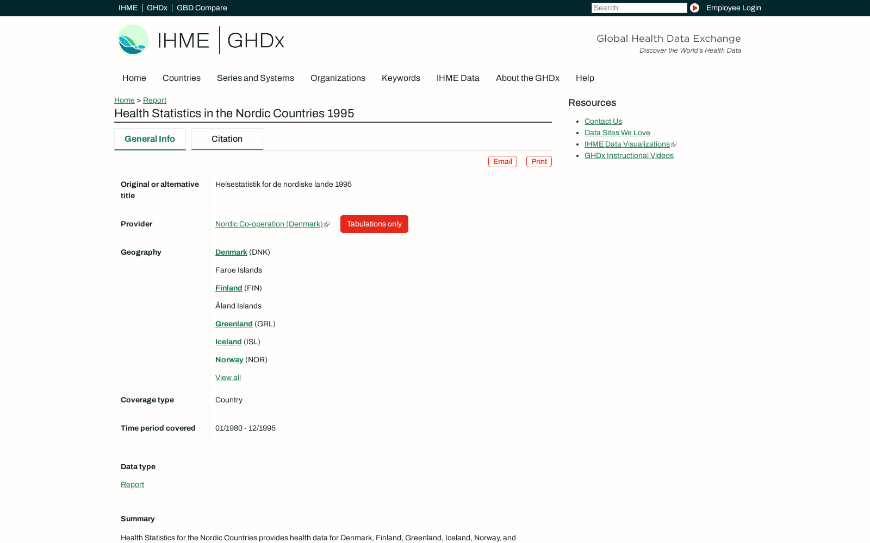This screenshot has height=543, width=870.
Task: Open GHDx link in top bar
Action: (157, 8)
